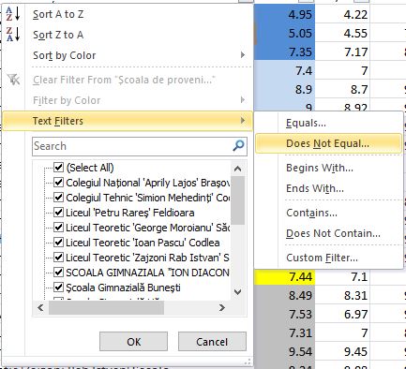Uncheck the (Select All) checkbox

coord(59,168)
